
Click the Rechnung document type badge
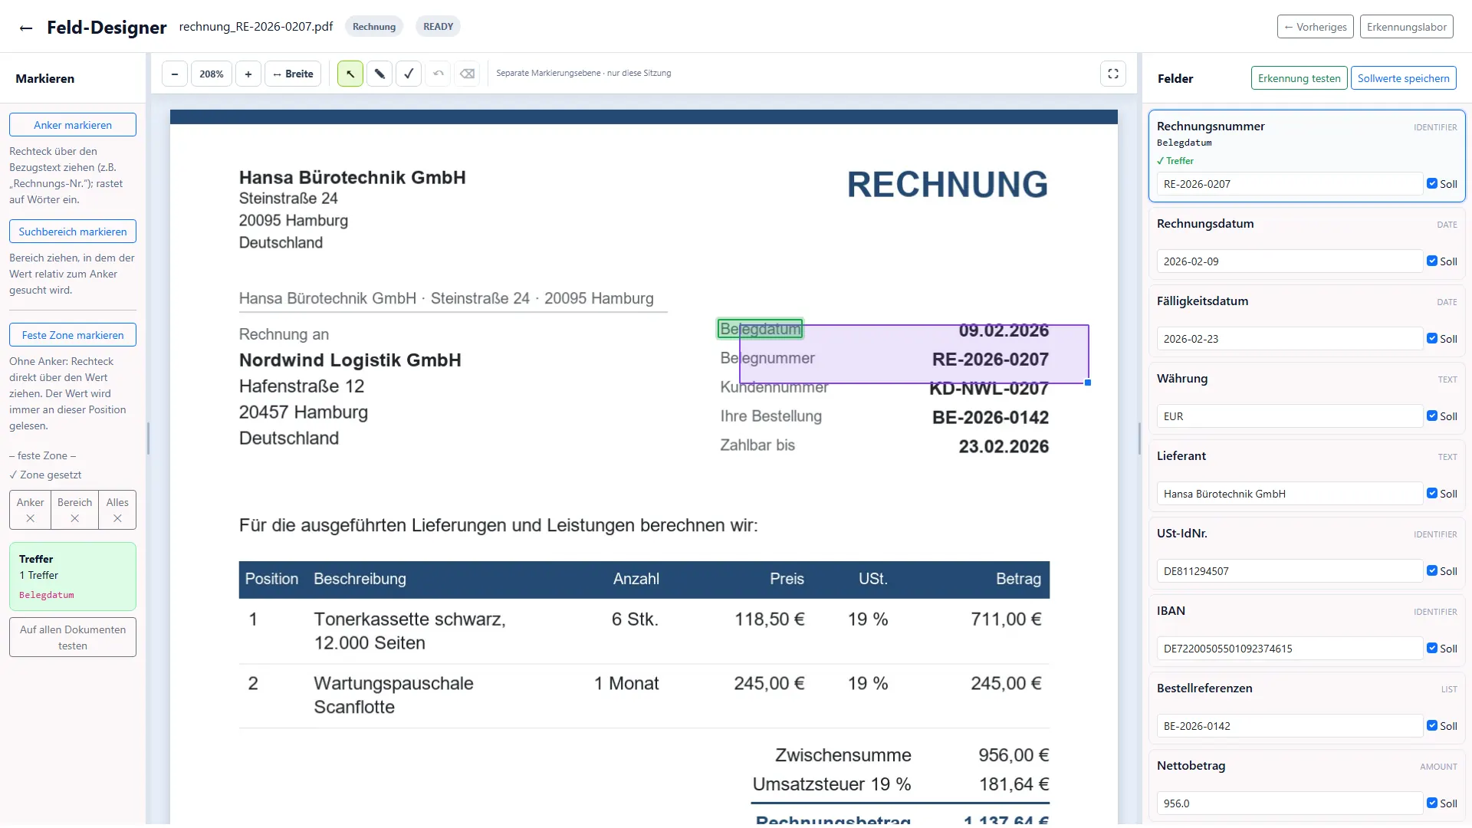pyautogui.click(x=374, y=27)
